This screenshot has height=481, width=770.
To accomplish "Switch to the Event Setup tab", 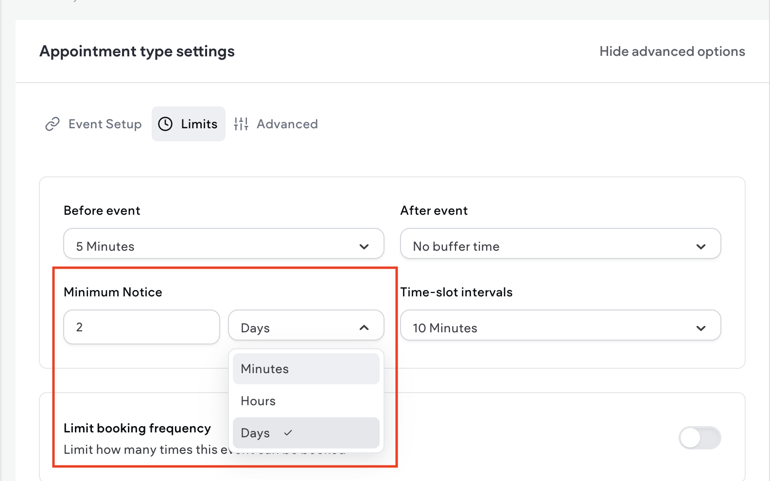I will point(105,124).
